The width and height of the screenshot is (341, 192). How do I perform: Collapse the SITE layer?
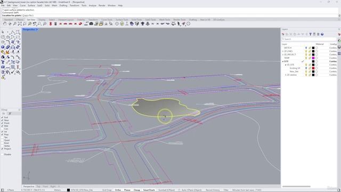283,61
